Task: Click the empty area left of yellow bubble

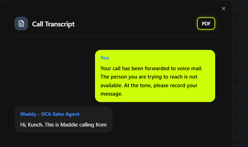Action: coord(52,76)
